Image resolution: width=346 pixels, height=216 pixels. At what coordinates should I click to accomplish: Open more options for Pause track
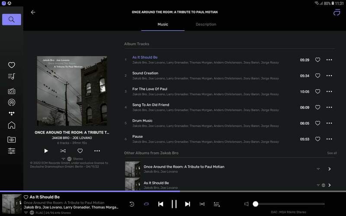pos(329,139)
